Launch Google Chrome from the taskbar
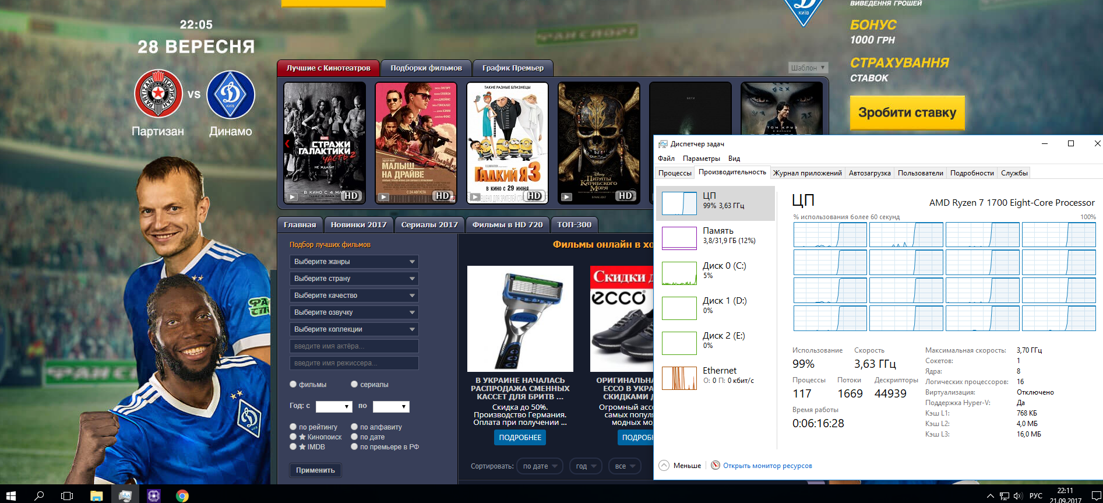The height and width of the screenshot is (503, 1103). pyautogui.click(x=182, y=496)
